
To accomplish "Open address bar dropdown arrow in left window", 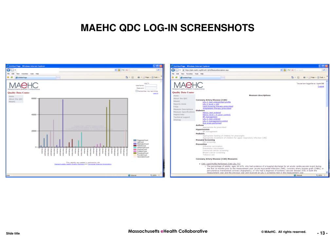I will coord(116,70).
